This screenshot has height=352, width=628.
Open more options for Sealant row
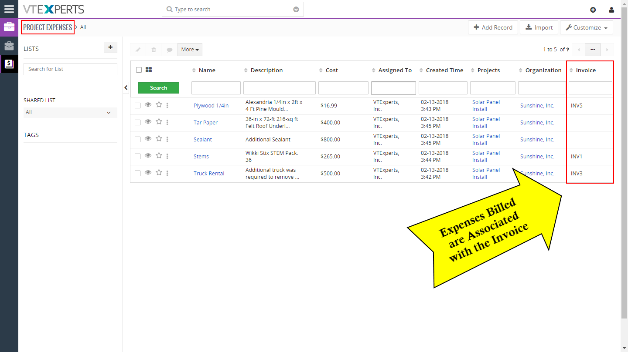[167, 139]
